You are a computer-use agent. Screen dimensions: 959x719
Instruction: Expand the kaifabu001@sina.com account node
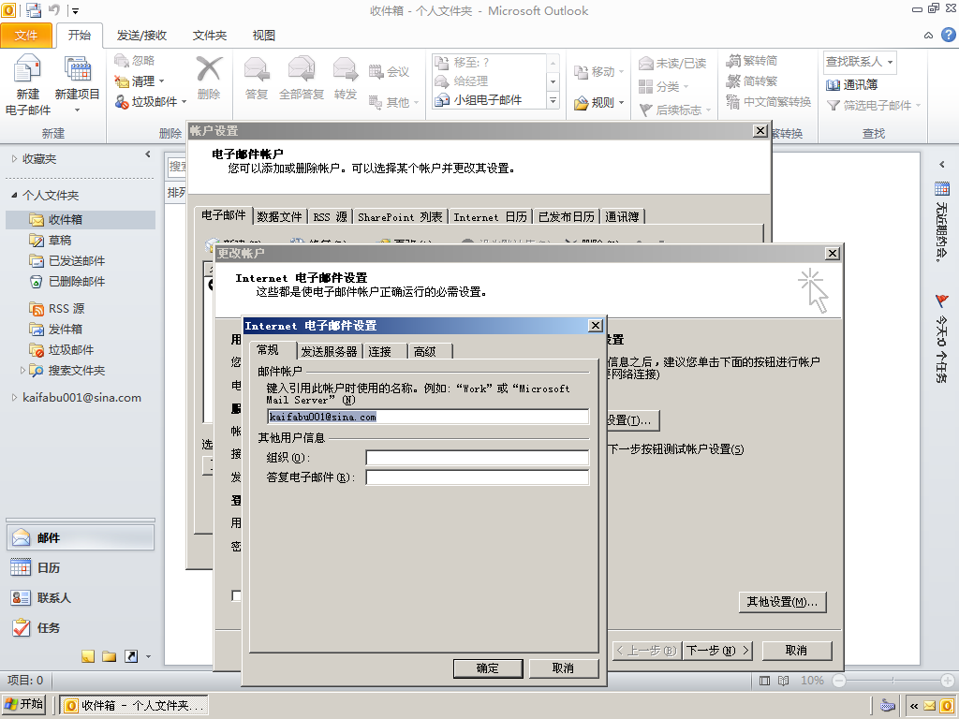[15, 398]
